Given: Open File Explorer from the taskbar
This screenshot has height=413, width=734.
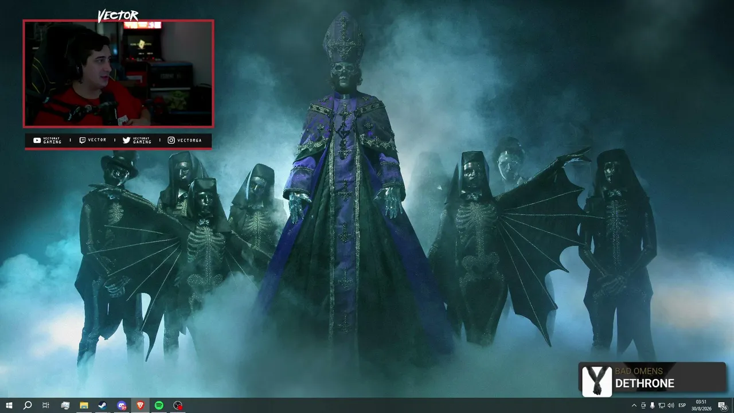Looking at the screenshot, I should pos(84,406).
